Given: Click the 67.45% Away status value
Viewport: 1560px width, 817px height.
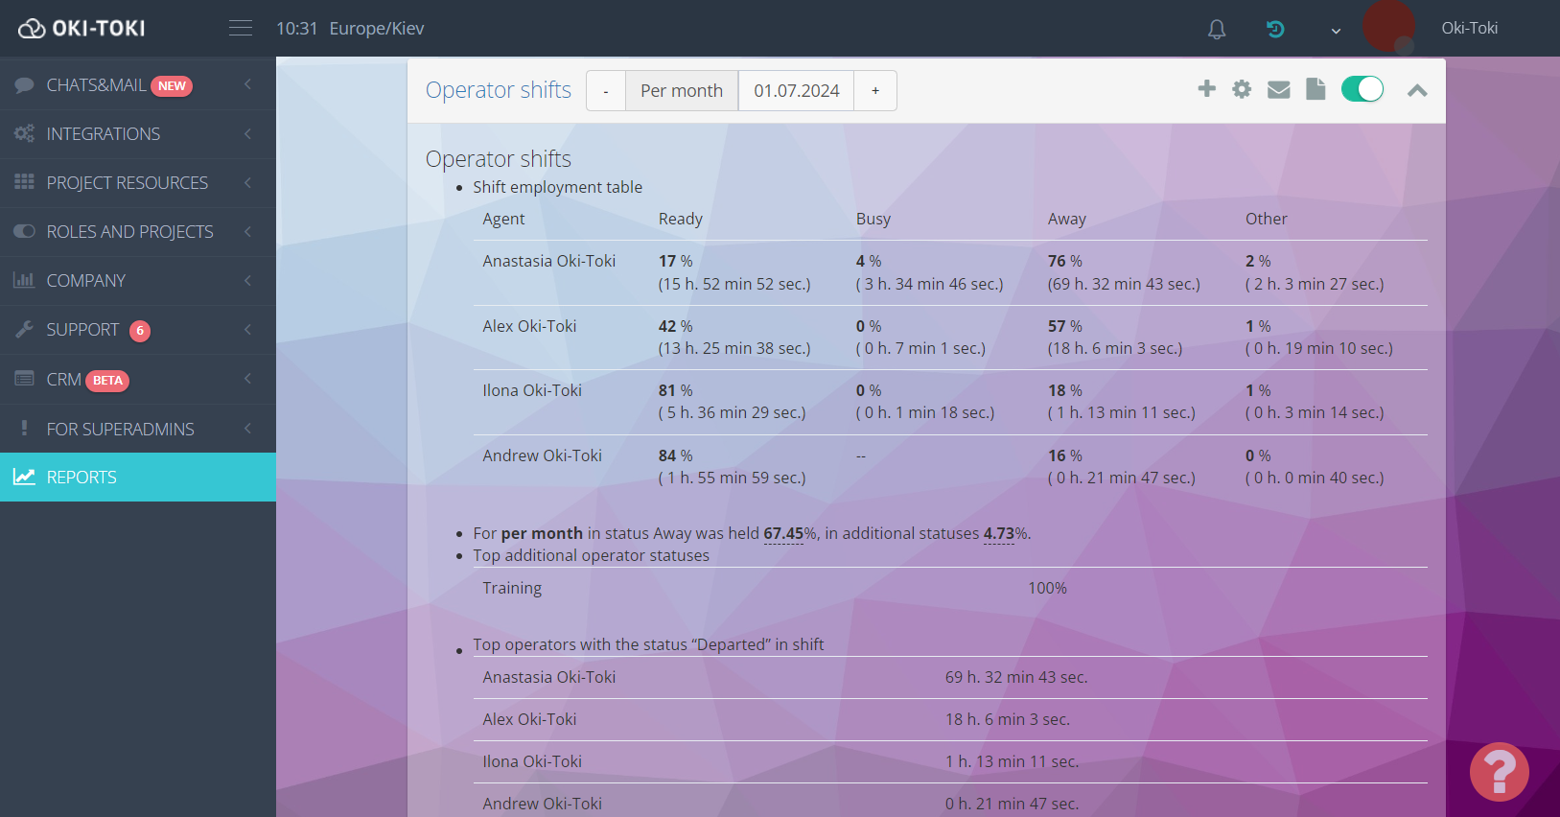Looking at the screenshot, I should coord(783,533).
